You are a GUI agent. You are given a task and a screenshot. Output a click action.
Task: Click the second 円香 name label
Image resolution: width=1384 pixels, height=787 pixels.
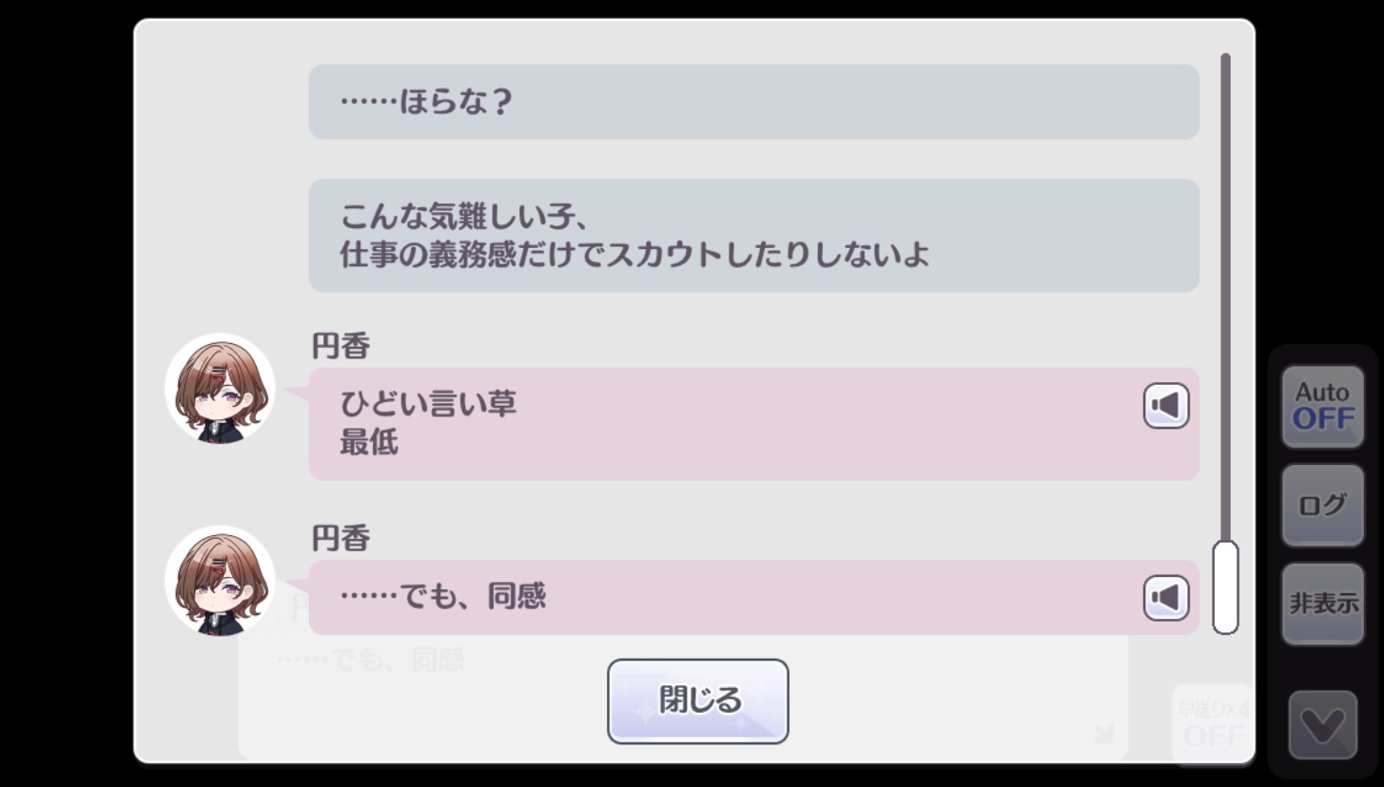(x=341, y=539)
